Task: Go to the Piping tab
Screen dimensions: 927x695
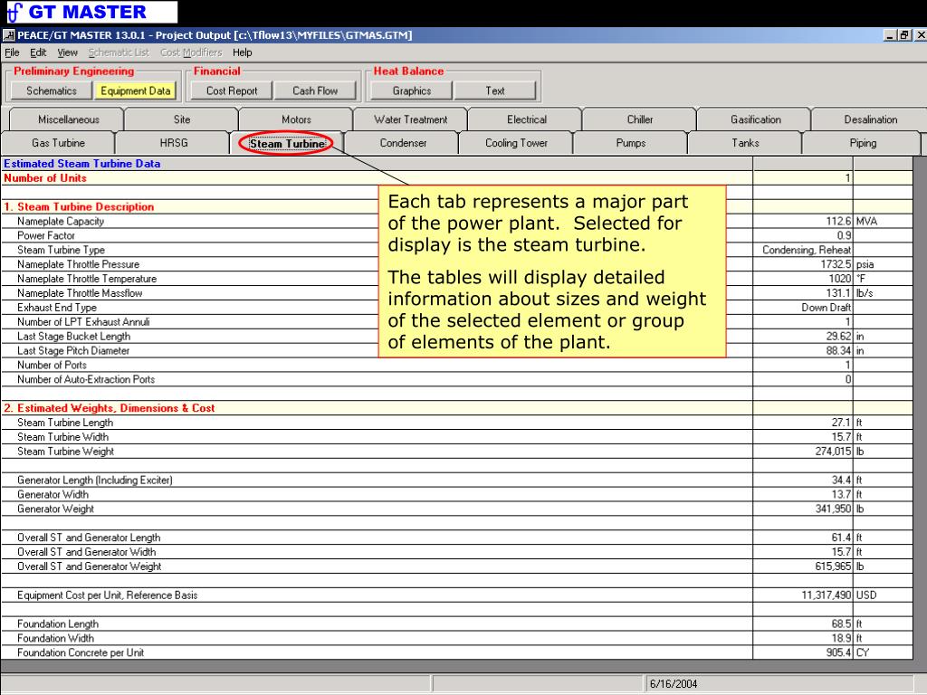Action: coord(863,143)
